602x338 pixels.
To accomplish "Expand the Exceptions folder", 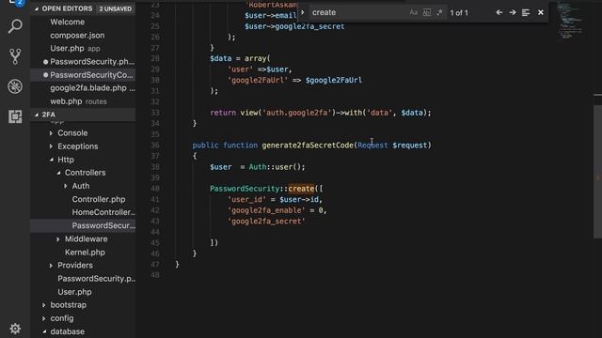I will tap(51, 146).
